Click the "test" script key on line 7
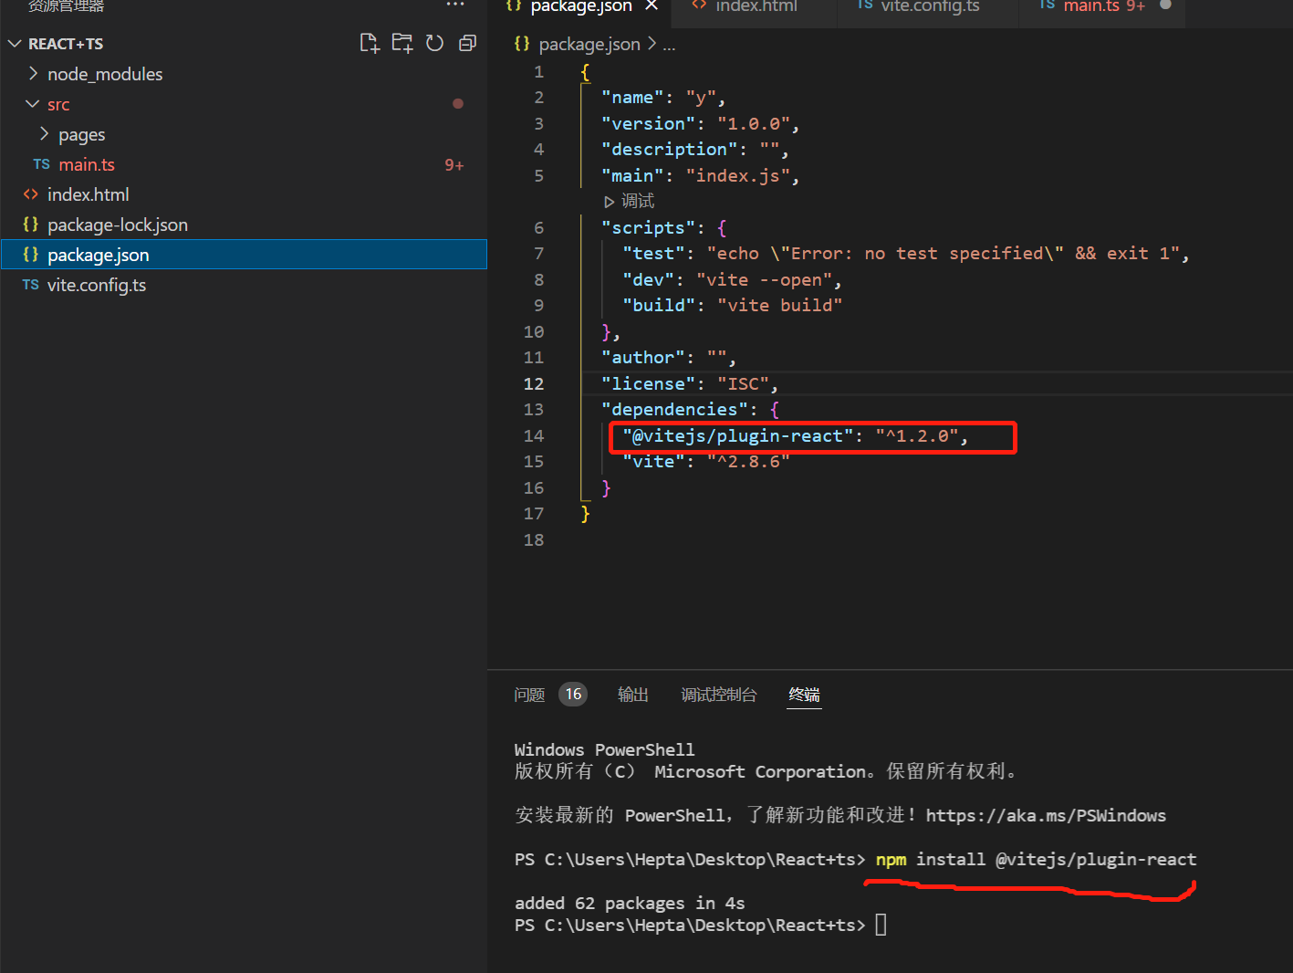1293x973 pixels. (653, 253)
